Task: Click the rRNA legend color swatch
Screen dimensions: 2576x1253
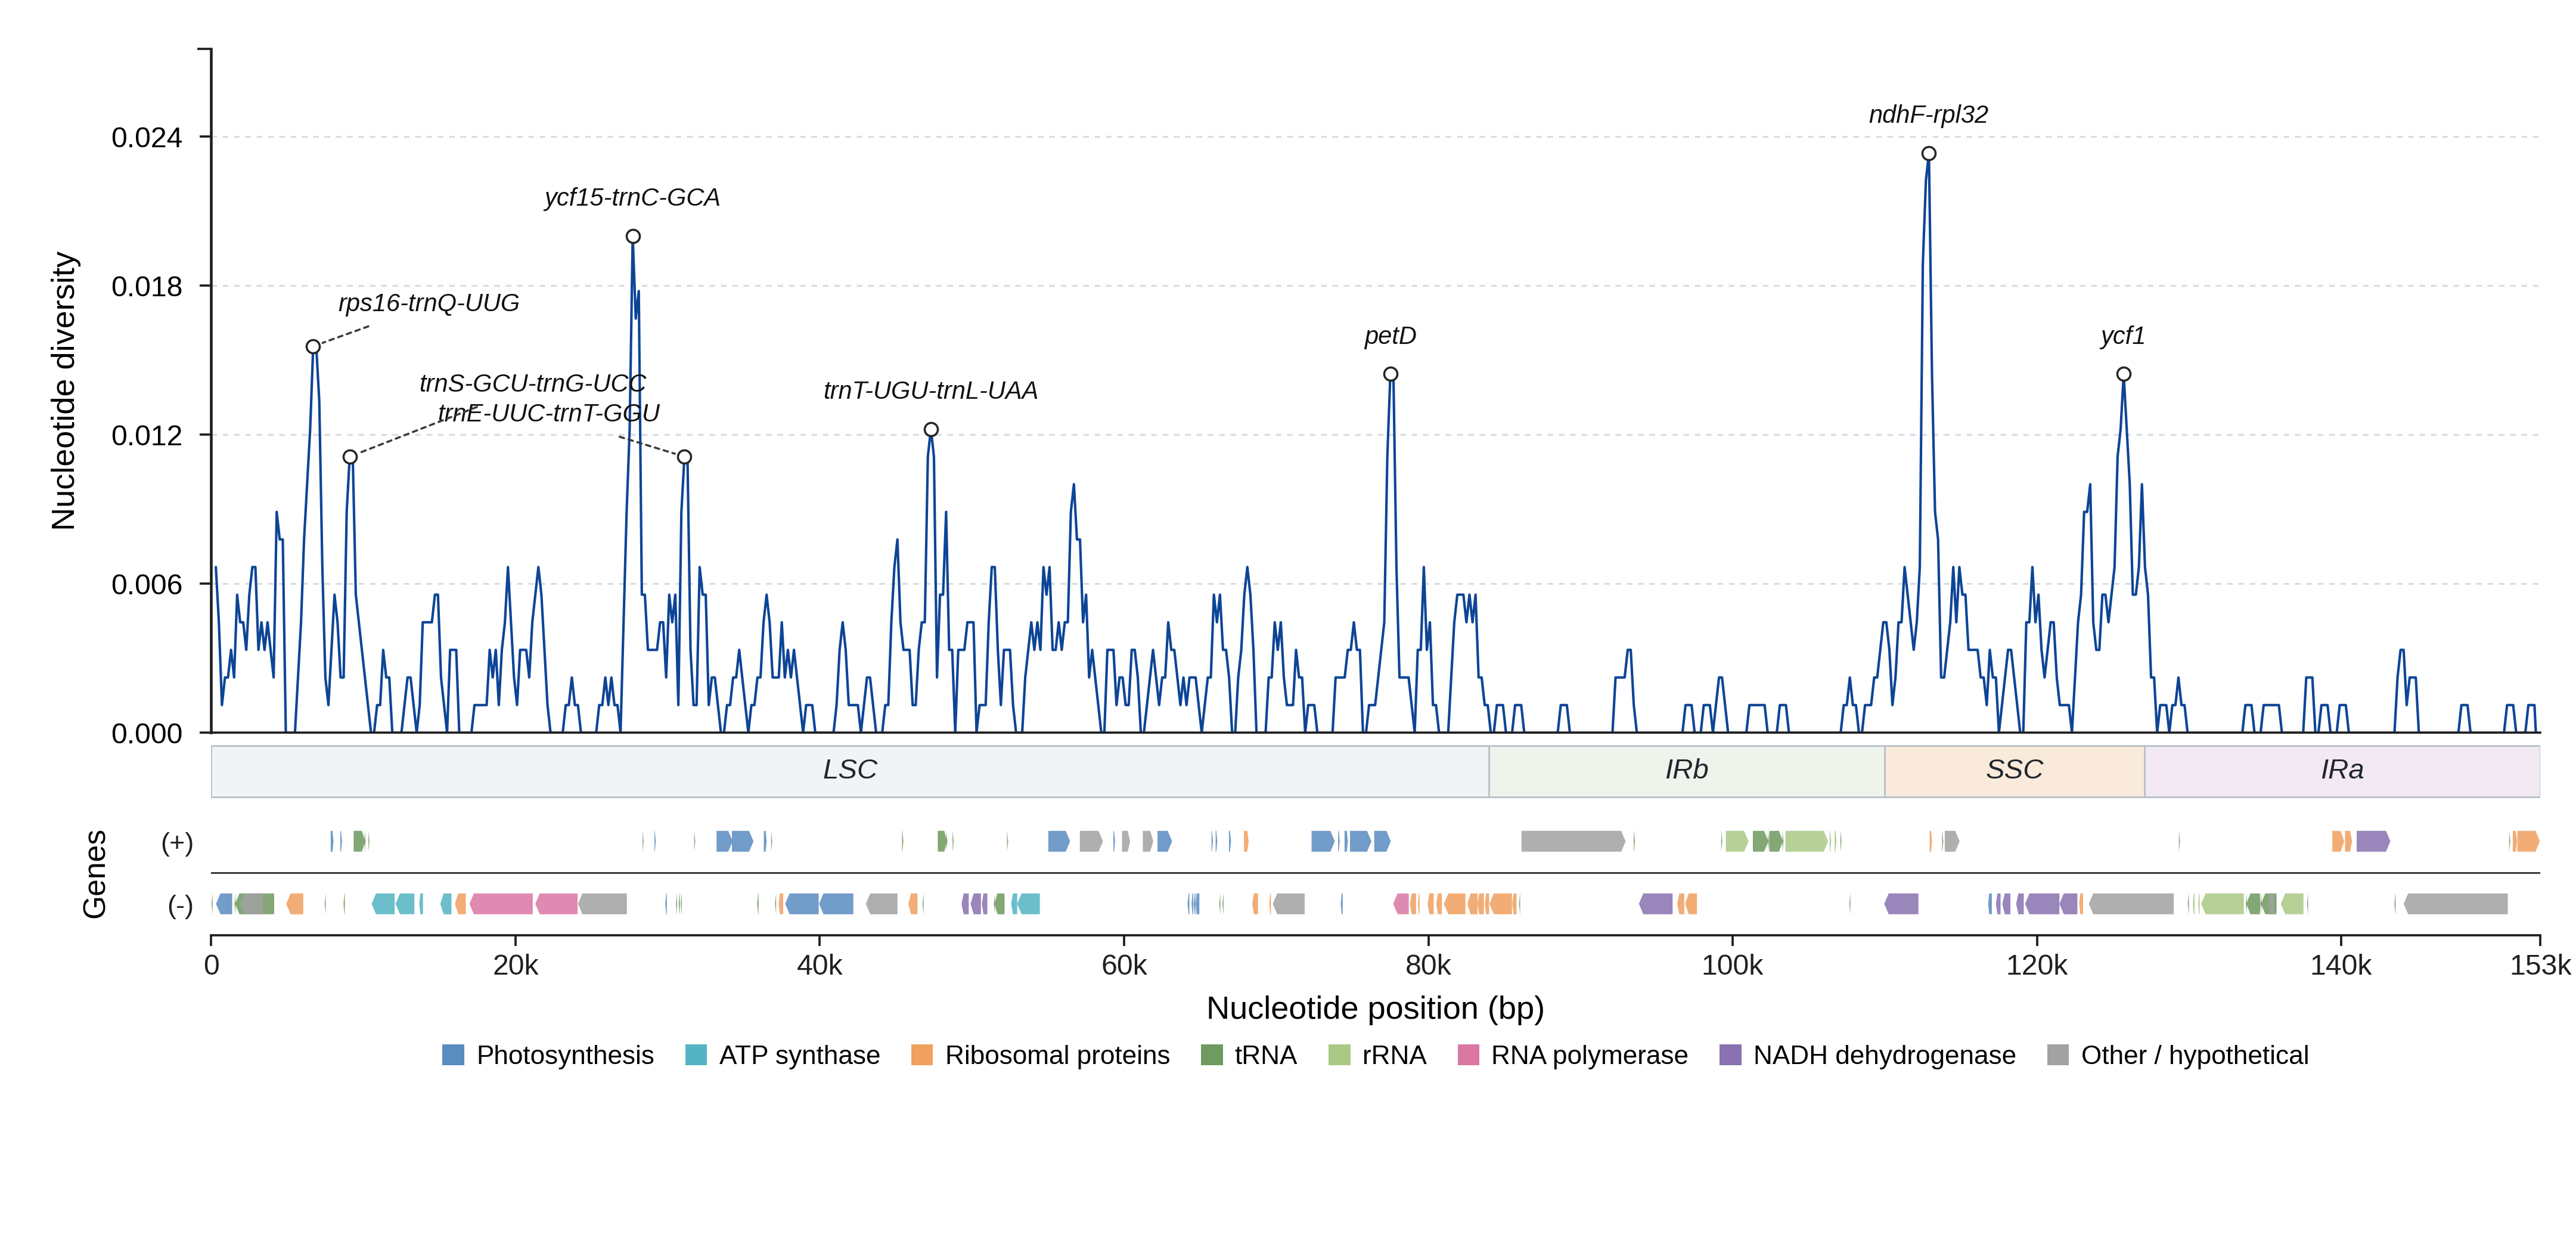Action: pos(1339,1055)
